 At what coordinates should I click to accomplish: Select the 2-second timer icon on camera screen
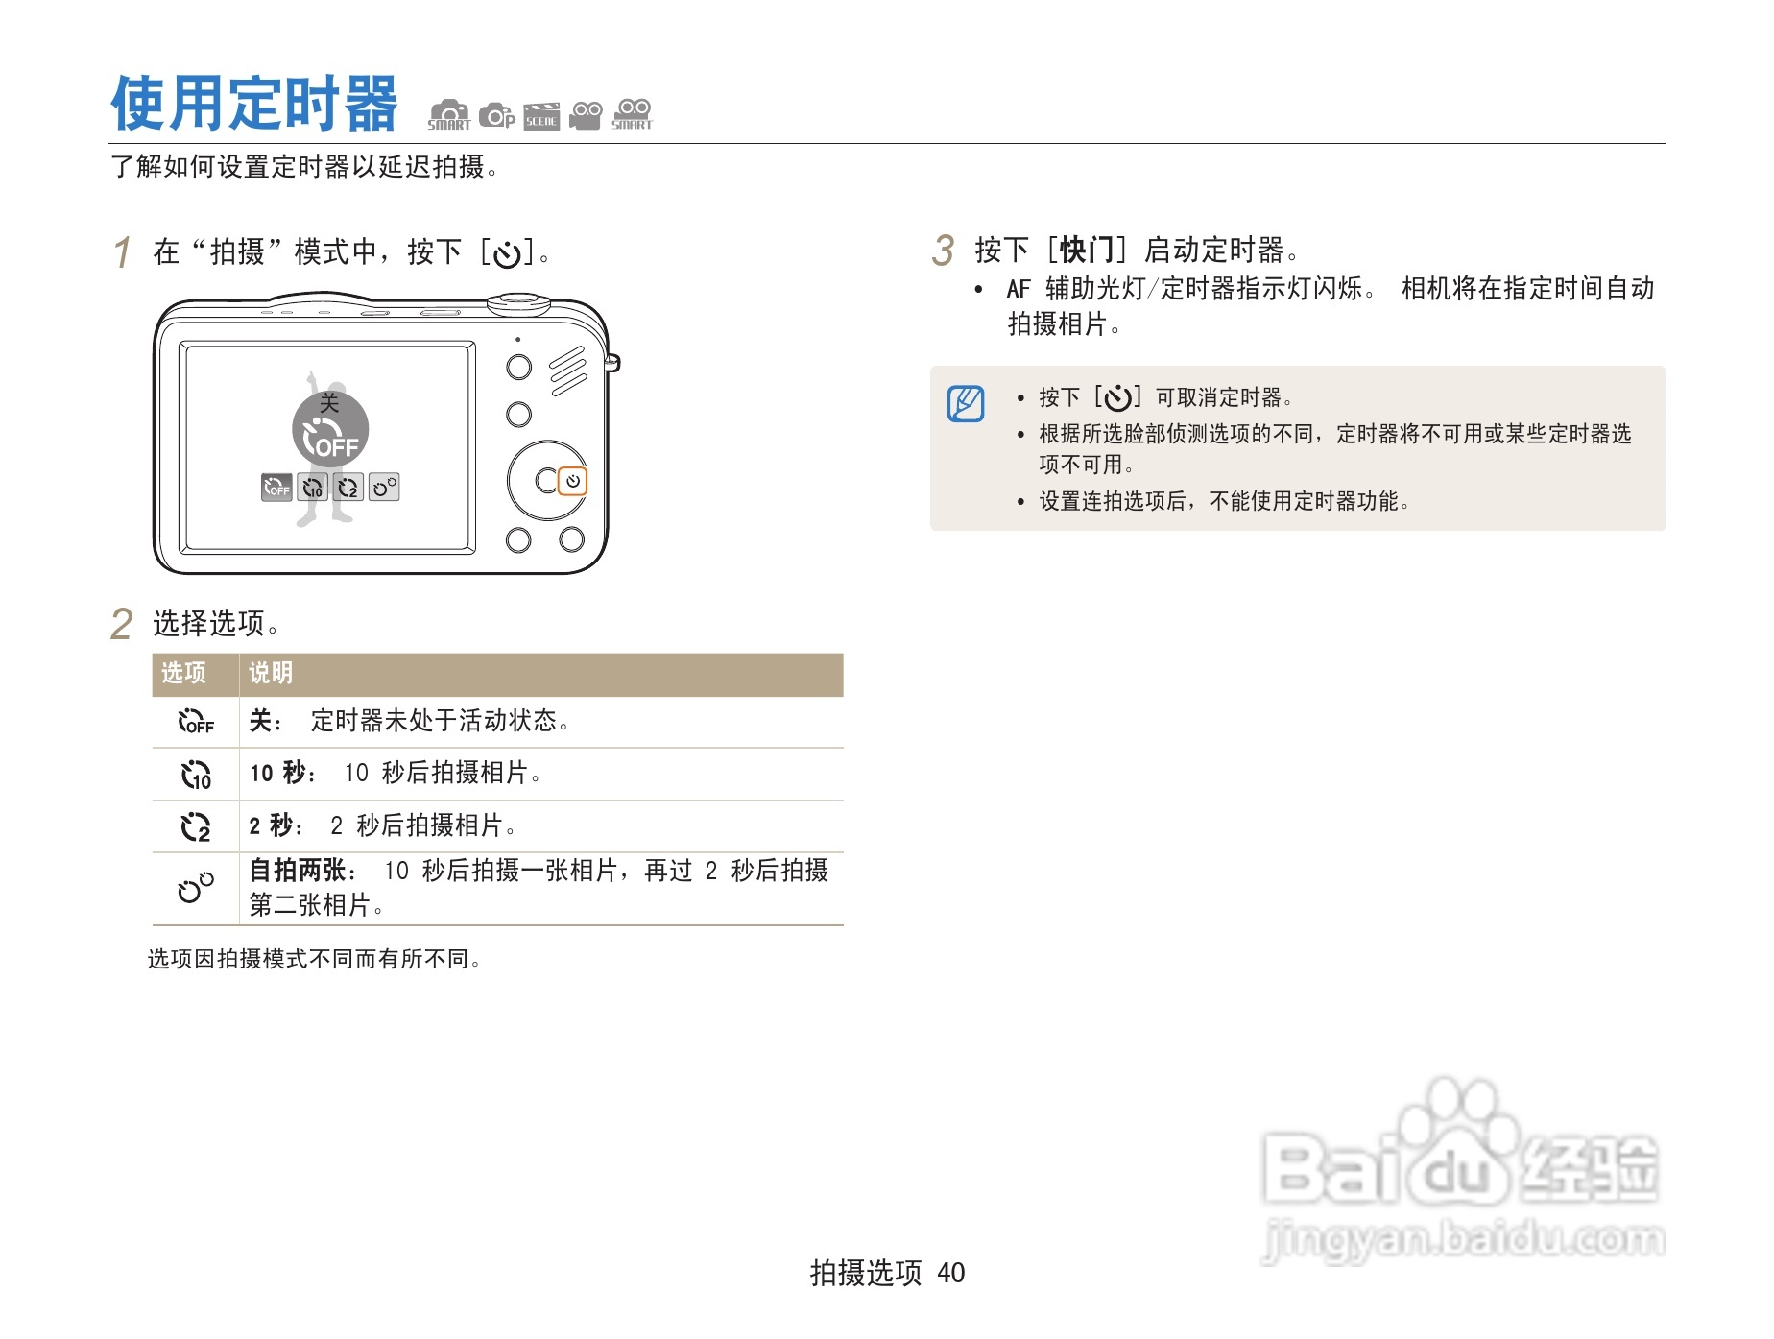click(348, 488)
